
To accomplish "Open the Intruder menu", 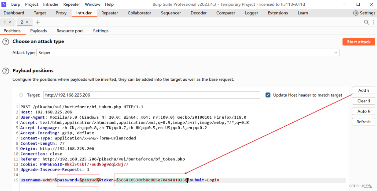I will point(51,4).
